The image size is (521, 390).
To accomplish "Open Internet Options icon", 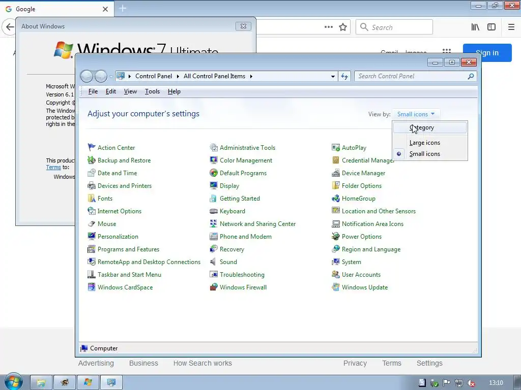I will 92,211.
